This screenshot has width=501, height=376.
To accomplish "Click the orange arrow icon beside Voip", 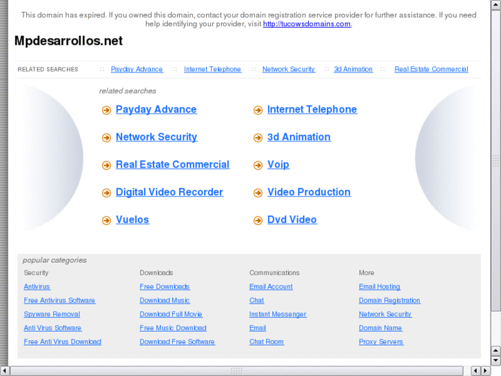I will point(258,166).
